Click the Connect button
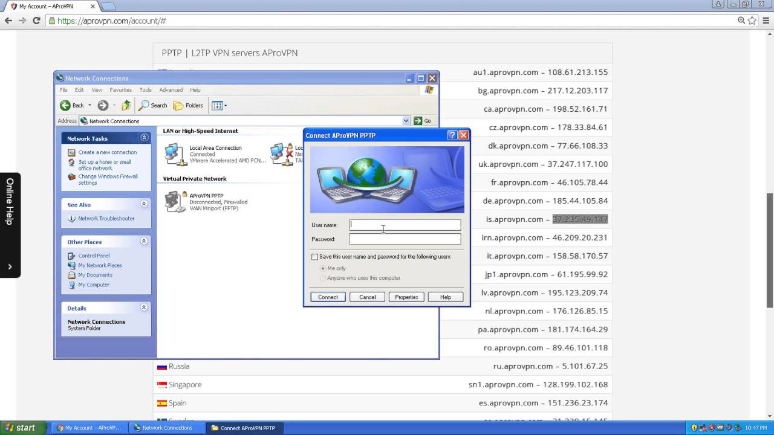 click(x=328, y=297)
